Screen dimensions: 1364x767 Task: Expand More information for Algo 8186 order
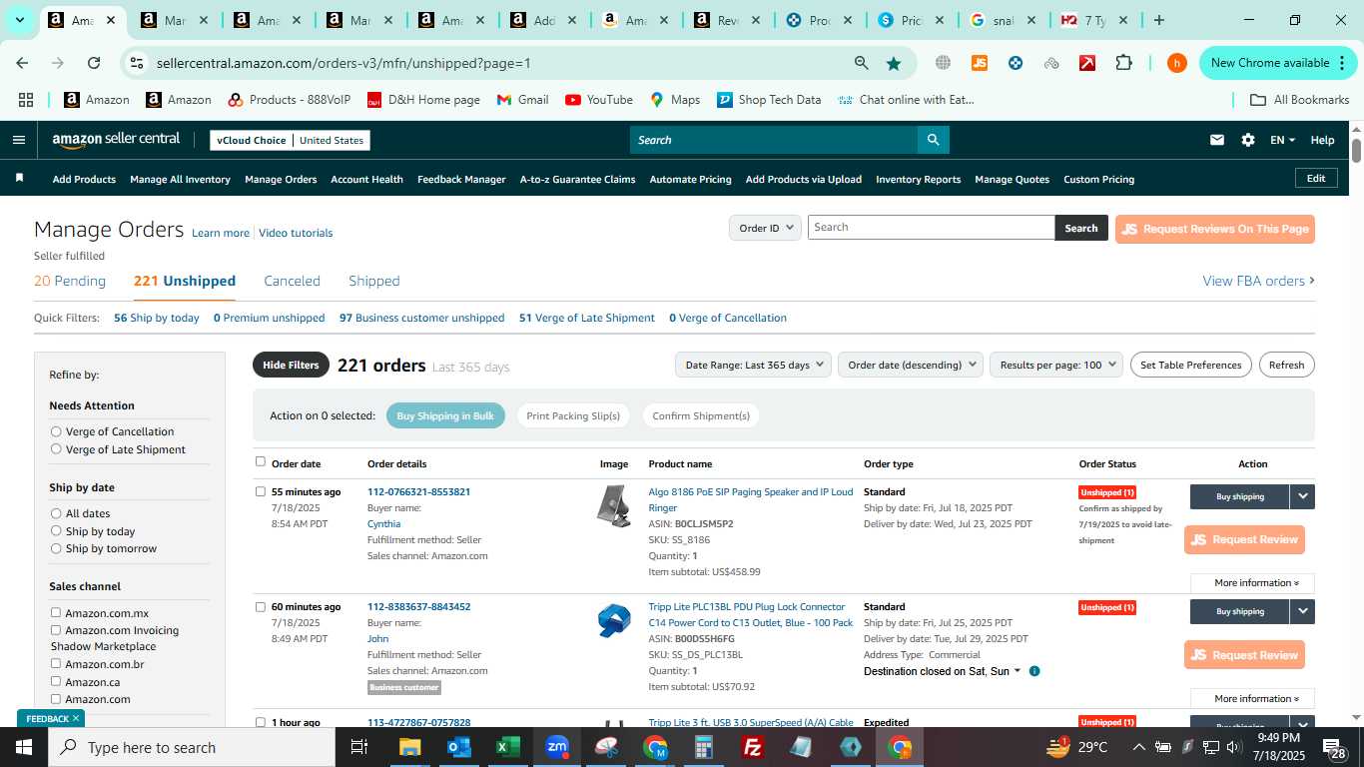1252,583
